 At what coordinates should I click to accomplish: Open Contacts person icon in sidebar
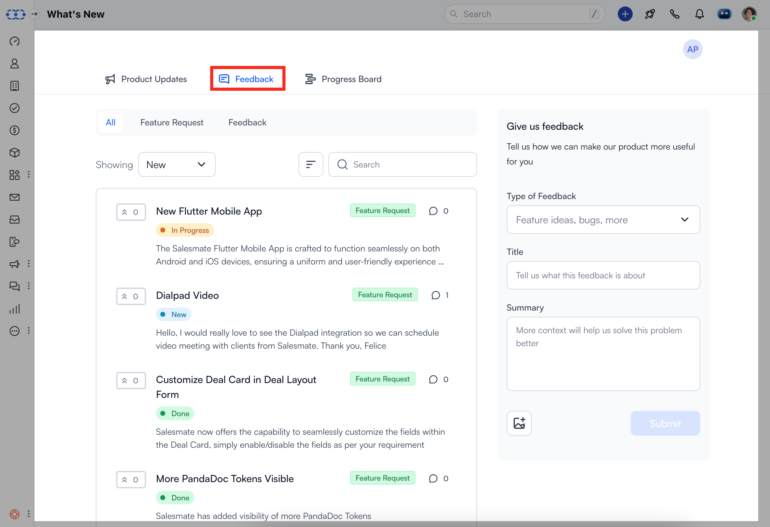coord(15,63)
